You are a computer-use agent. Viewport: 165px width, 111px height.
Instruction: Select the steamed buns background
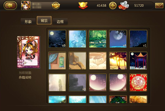coord(98,61)
